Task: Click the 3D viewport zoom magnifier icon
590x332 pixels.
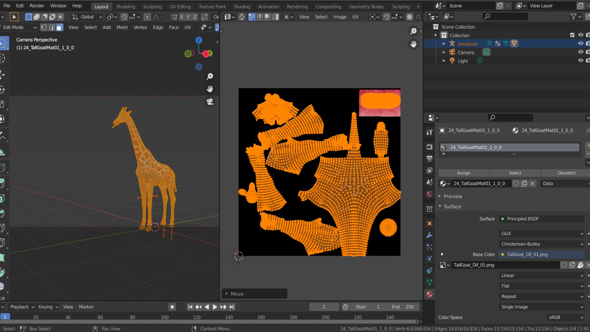Action: click(210, 76)
